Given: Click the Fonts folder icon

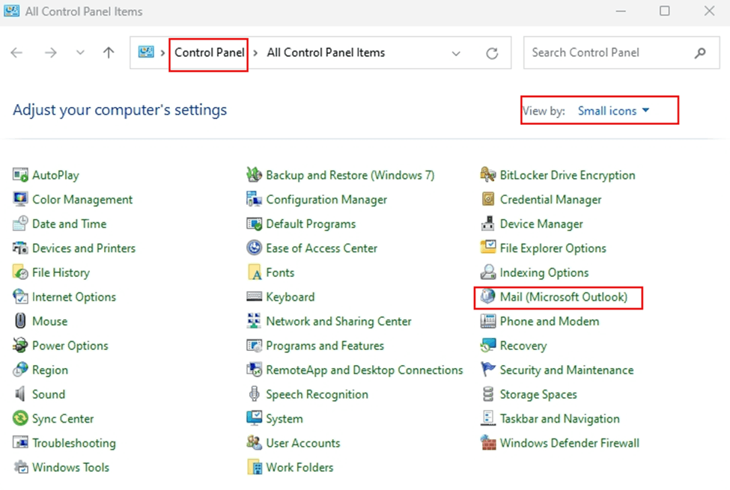Looking at the screenshot, I should tap(255, 273).
